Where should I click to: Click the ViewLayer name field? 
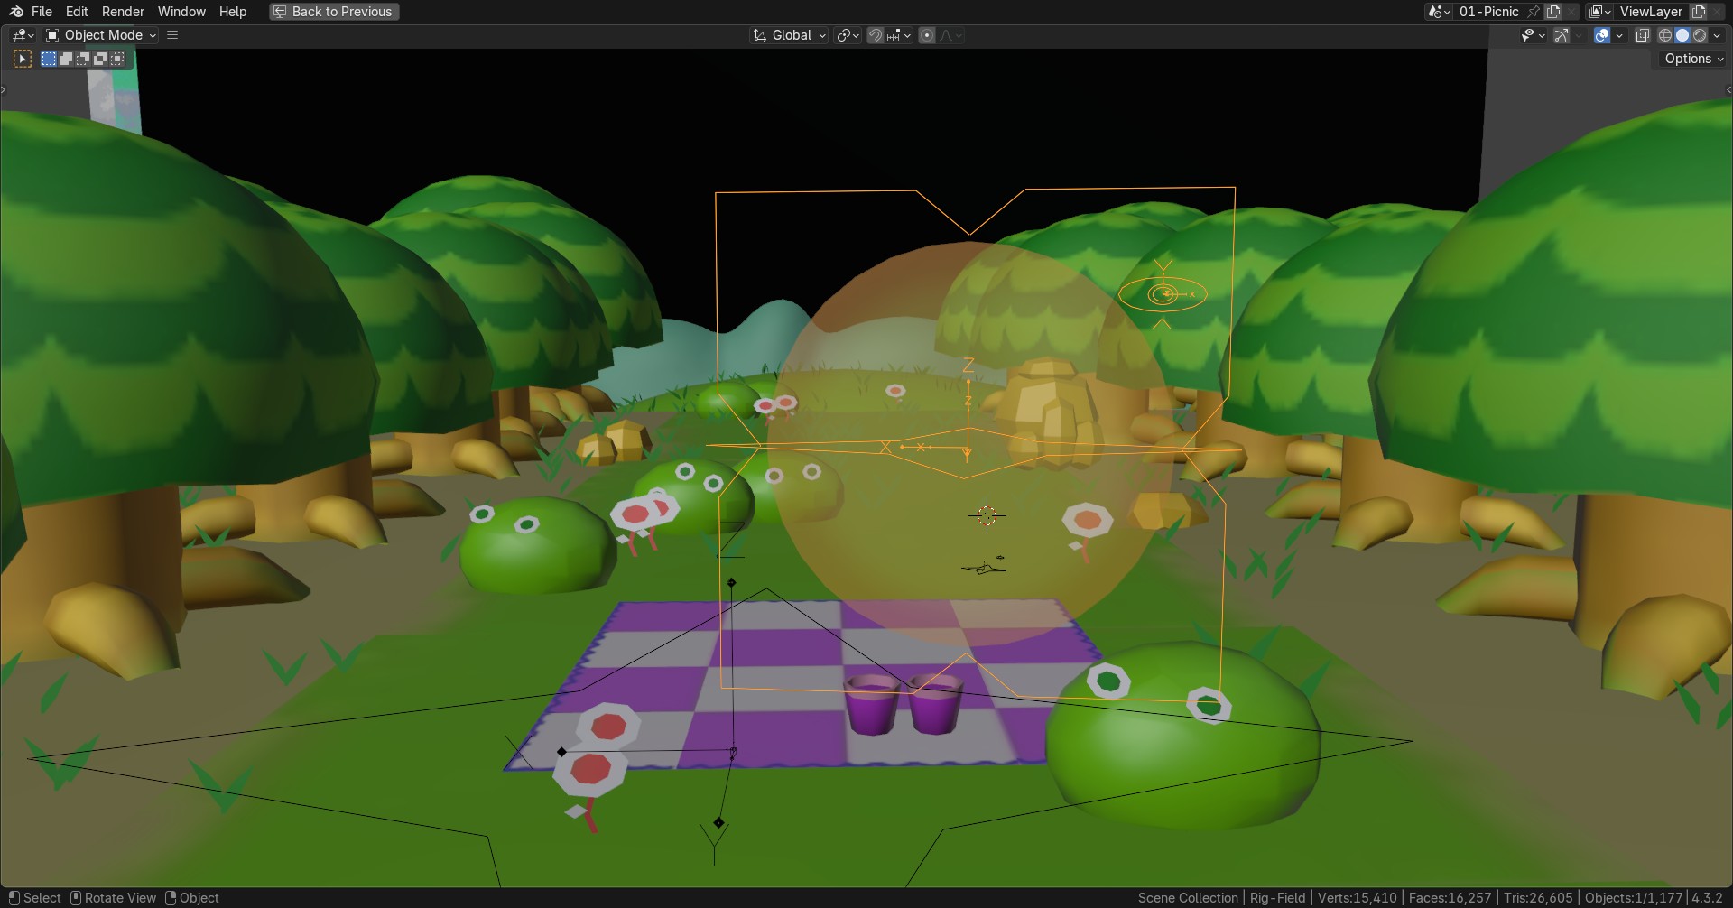tap(1651, 12)
